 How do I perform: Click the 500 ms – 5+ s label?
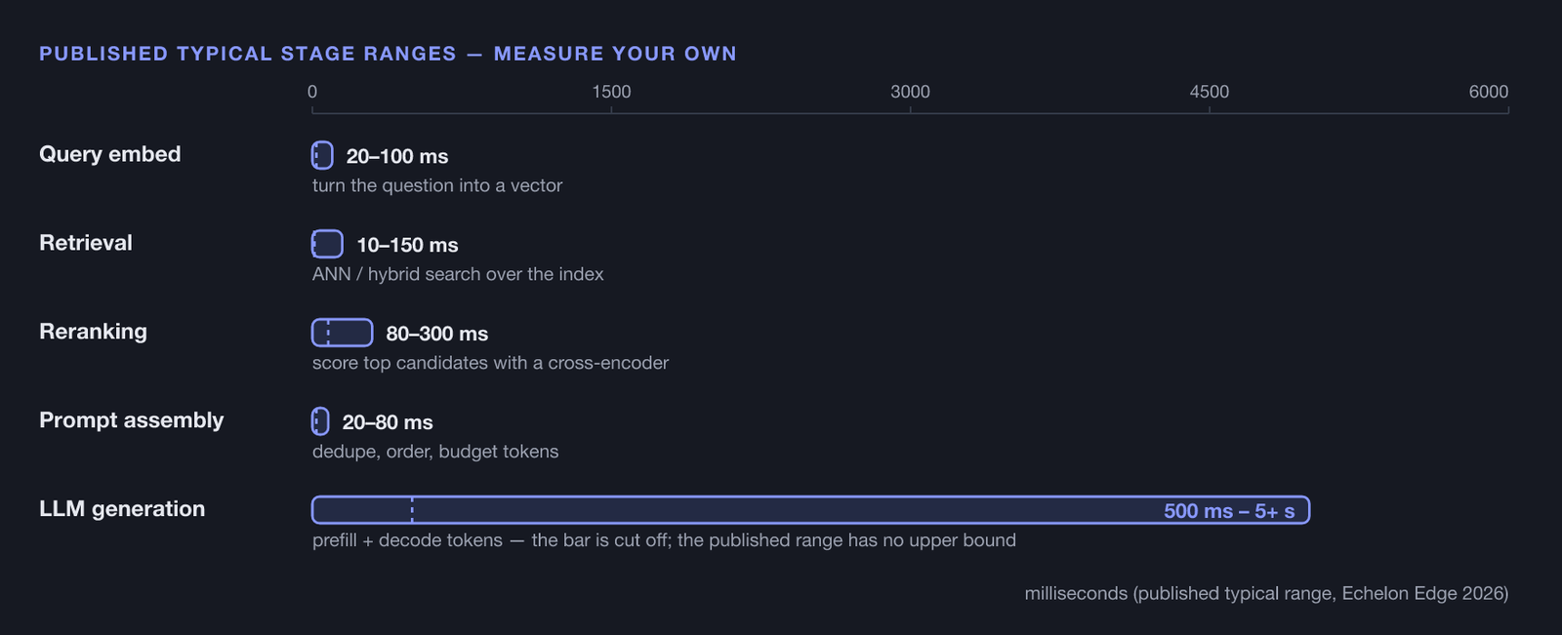tap(1229, 511)
